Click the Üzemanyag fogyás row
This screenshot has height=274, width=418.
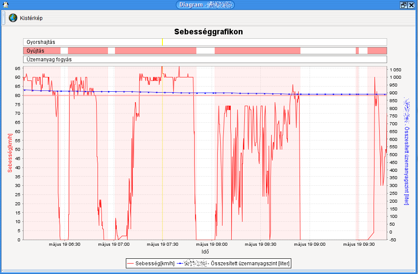coord(205,59)
